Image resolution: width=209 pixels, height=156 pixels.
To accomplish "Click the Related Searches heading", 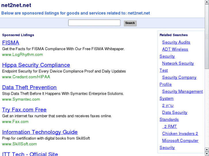I will (174, 35).
